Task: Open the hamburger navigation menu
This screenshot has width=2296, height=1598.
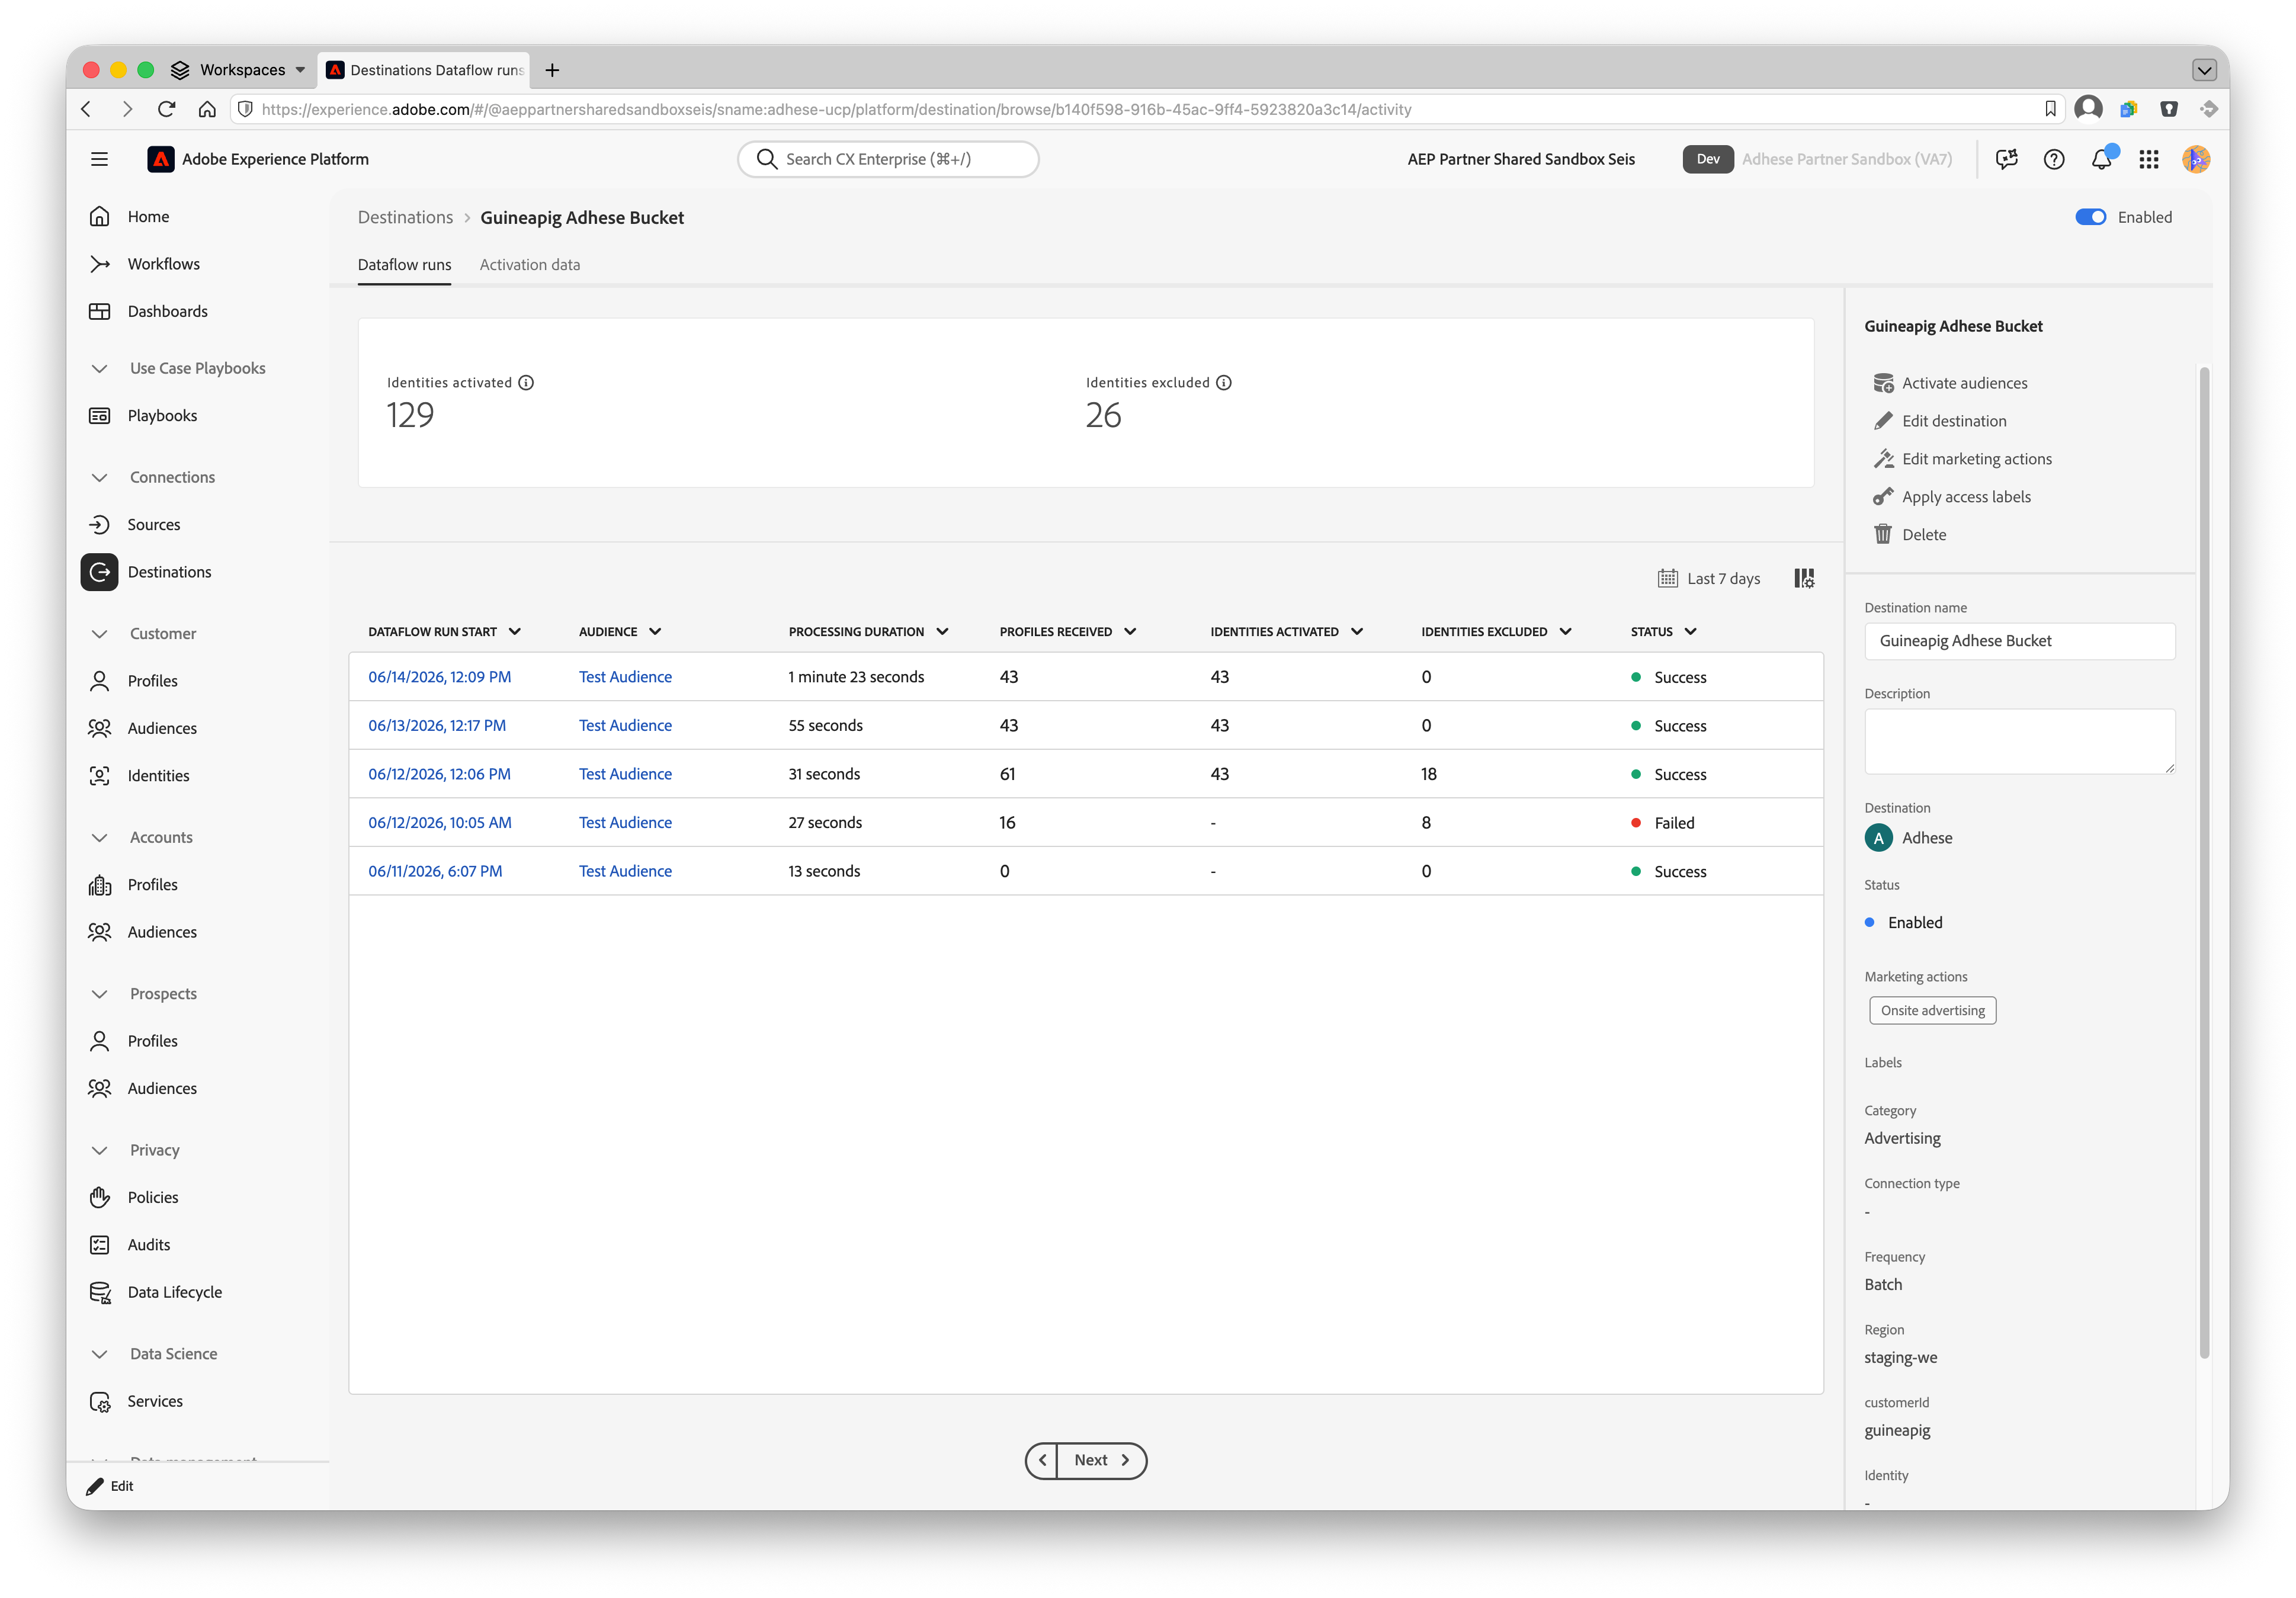Action: 99,159
